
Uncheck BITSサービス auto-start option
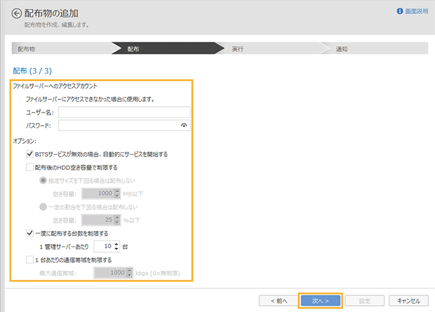pos(30,154)
